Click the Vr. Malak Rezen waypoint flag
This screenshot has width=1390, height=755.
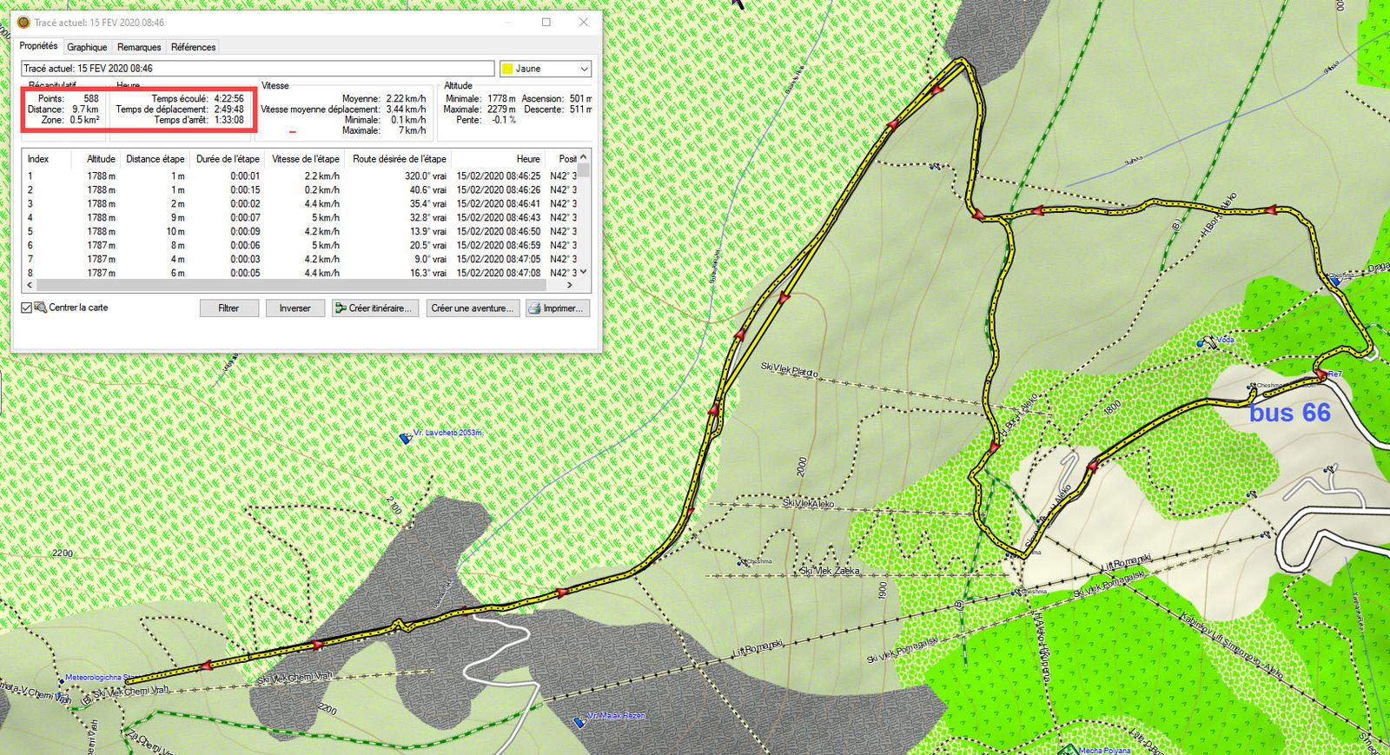579,721
